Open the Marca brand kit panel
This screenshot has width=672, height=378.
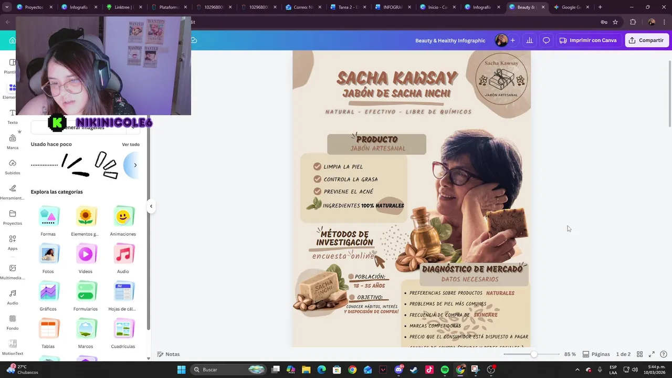tap(13, 142)
